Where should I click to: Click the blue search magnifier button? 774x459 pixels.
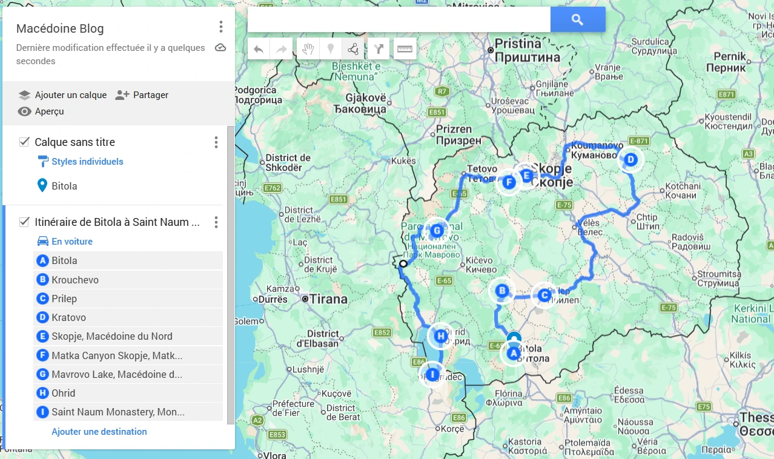tap(577, 20)
